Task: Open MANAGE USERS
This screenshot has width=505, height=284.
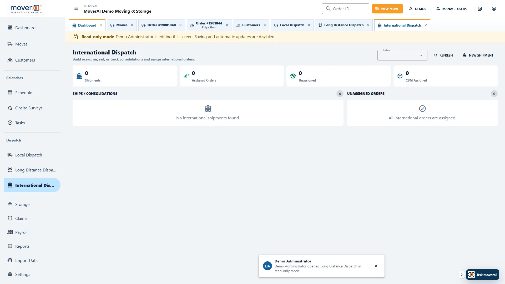Action: coord(452,9)
